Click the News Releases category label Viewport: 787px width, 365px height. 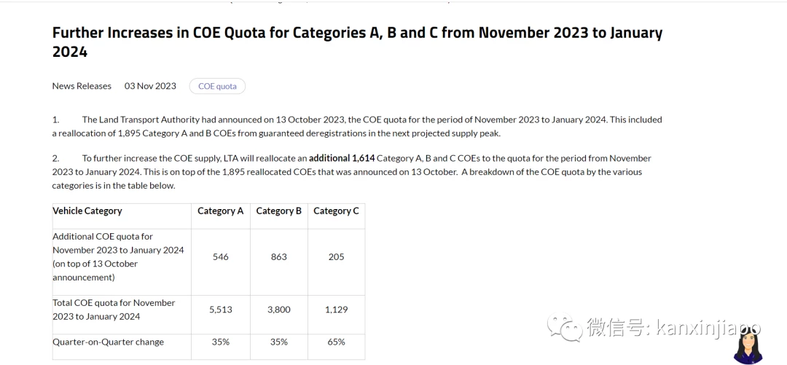82,86
